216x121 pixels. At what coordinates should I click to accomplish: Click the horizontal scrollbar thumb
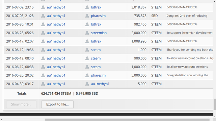(127, 120)
